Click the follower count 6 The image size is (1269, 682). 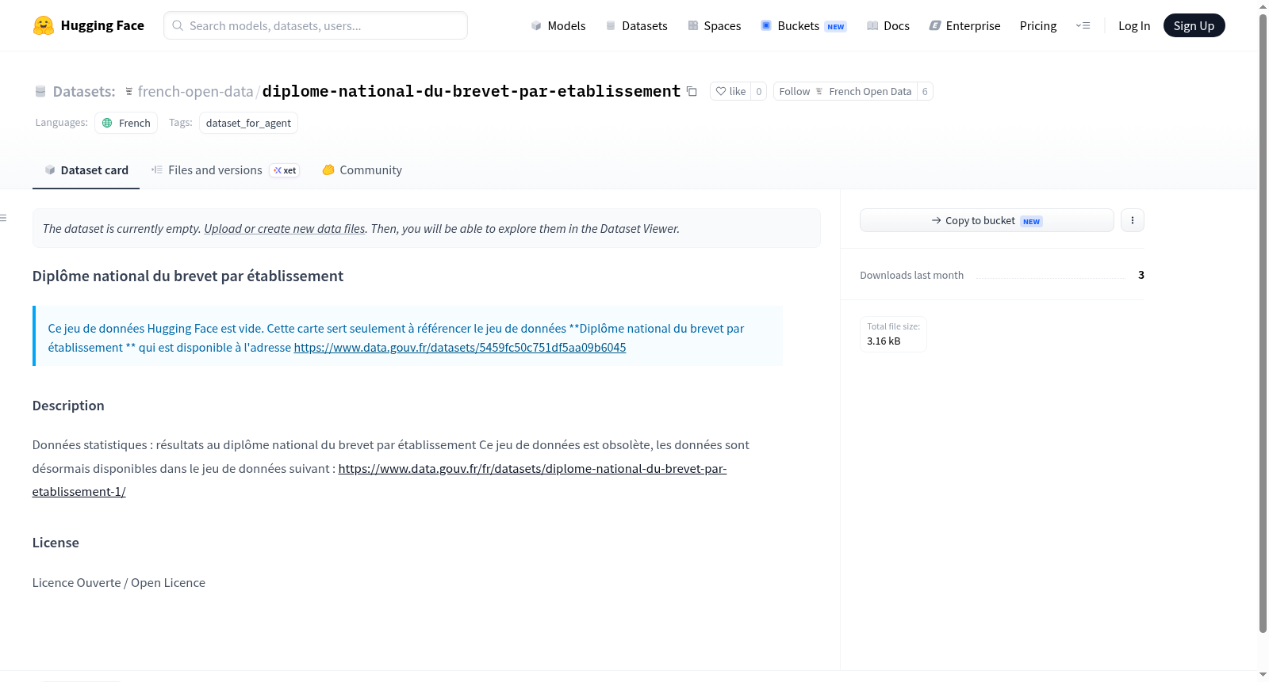point(925,91)
